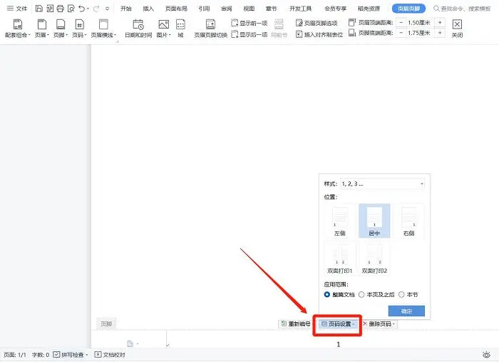The height and width of the screenshot is (362, 499).
Task: Switch with 页眉页脚切换 button
Action: coord(211,29)
